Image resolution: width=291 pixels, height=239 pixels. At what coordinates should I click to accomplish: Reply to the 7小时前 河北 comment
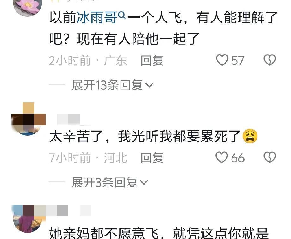coord(152,158)
